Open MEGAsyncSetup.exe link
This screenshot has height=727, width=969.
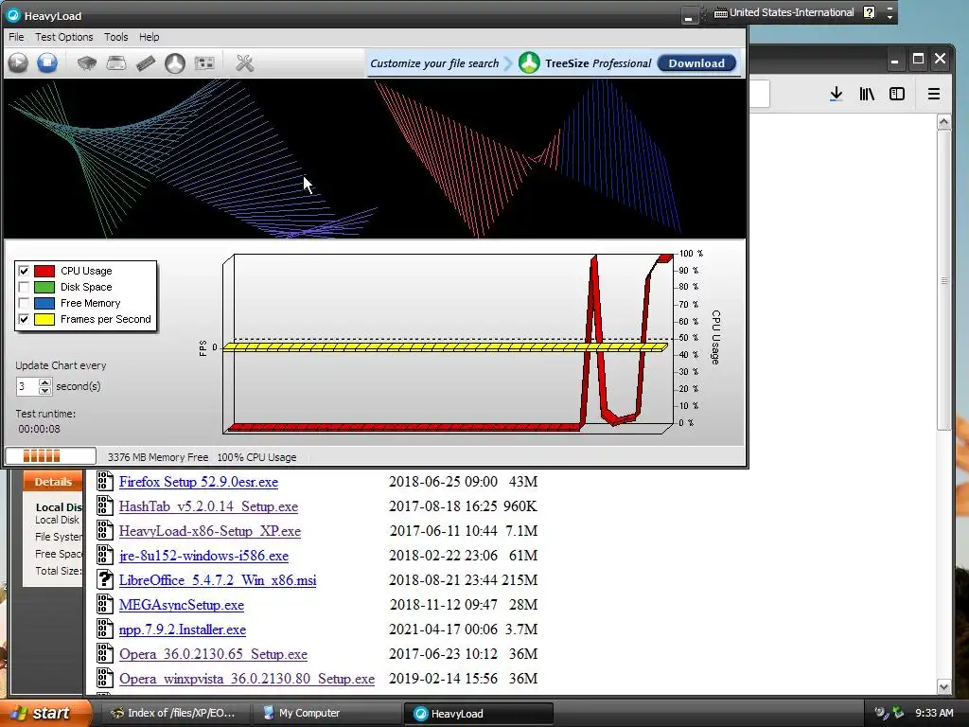click(182, 605)
